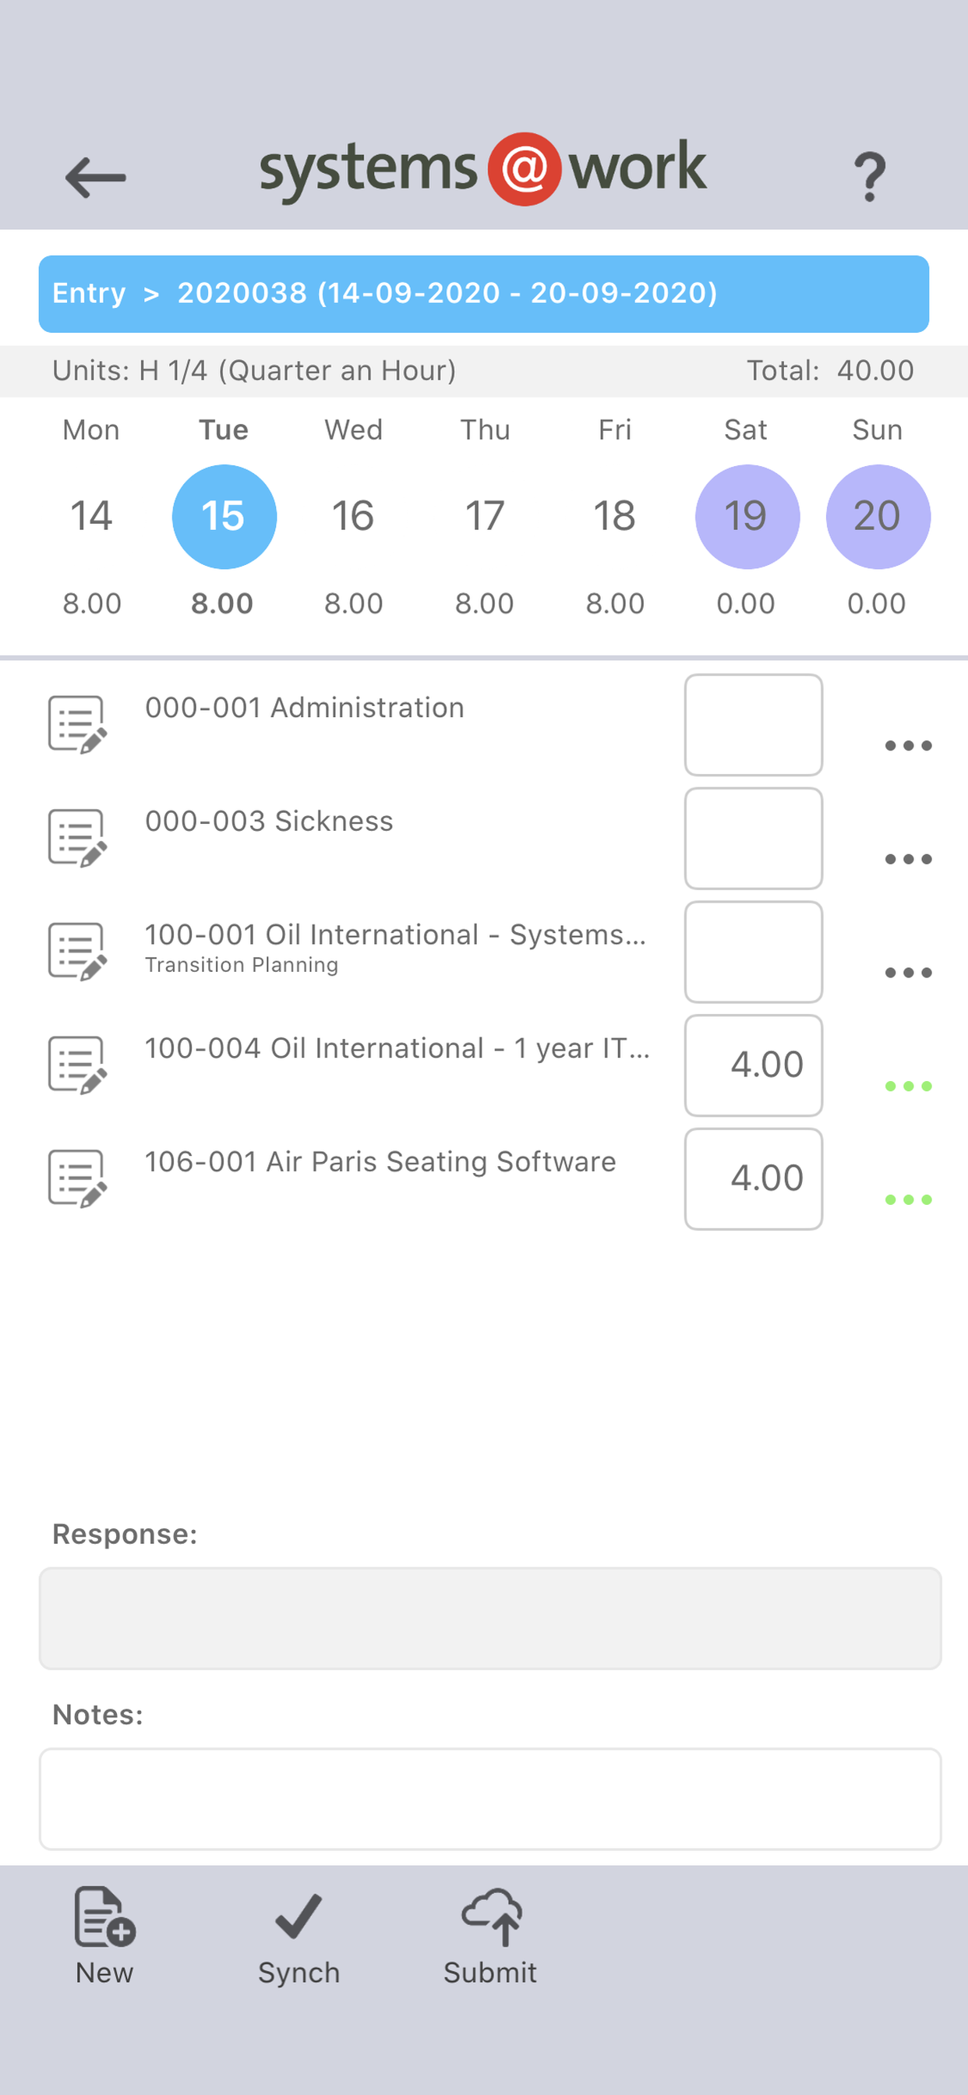
Task: Open notes icon for 100-001 Oil International
Action: 77,952
